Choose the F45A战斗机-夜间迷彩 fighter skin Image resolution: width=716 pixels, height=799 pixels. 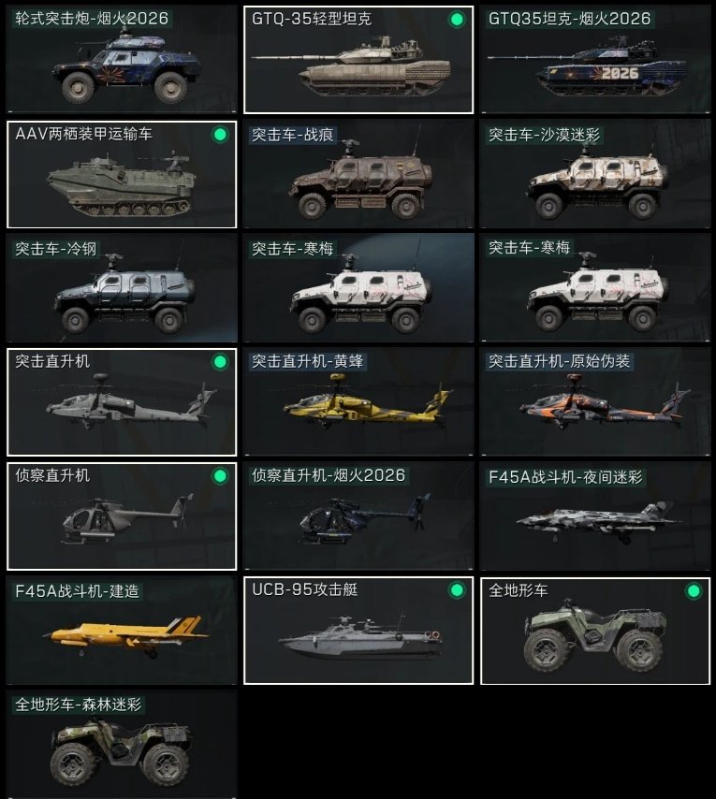(595, 516)
